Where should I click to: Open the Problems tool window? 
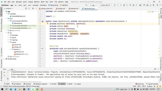(16, 84)
